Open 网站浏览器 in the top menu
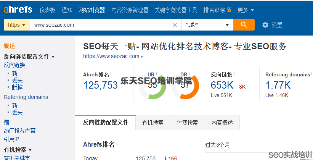The height and width of the screenshot is (160, 313). (91, 10)
